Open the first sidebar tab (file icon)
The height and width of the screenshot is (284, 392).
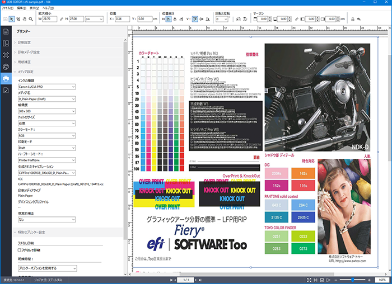point(6,31)
